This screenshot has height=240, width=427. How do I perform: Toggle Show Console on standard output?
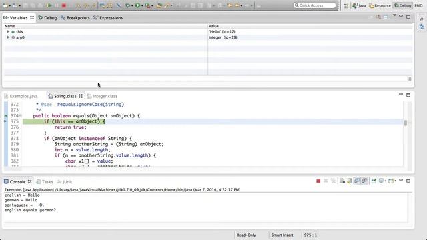click(357, 181)
